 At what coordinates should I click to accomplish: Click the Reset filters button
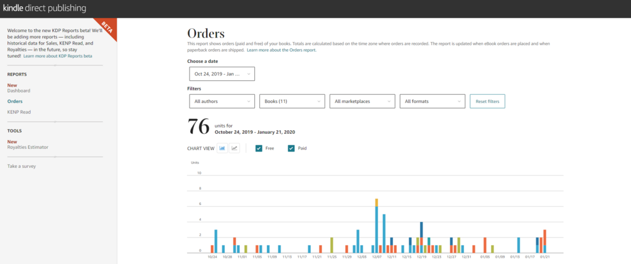tap(487, 101)
